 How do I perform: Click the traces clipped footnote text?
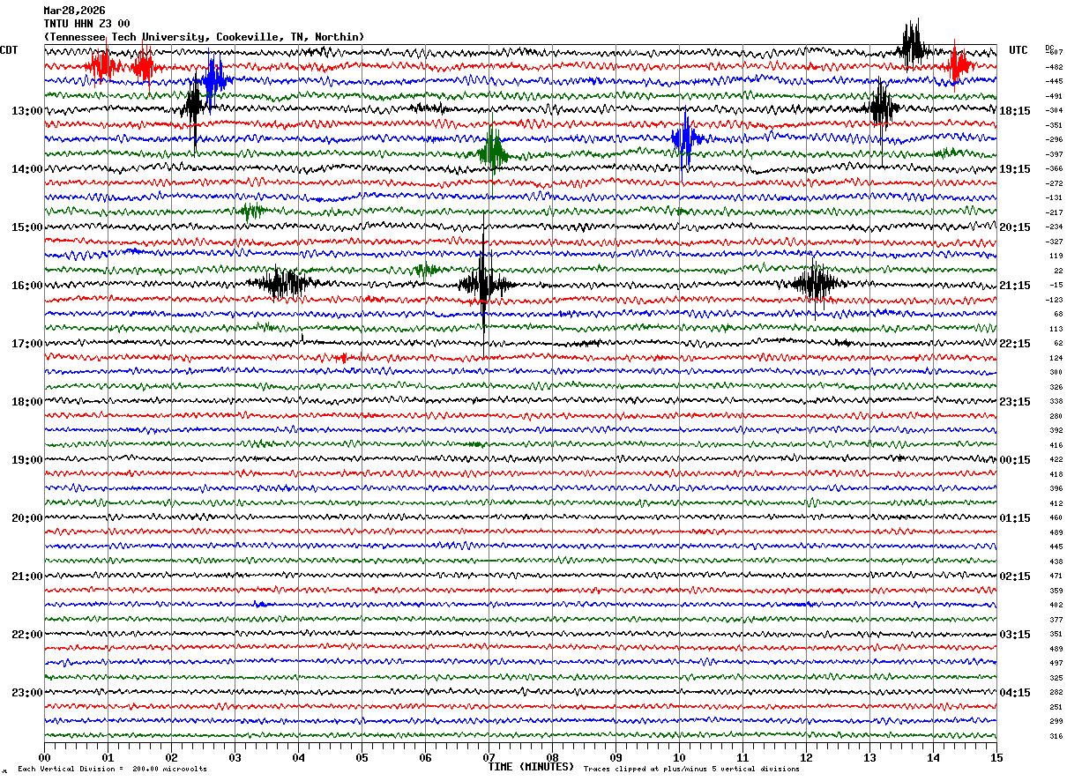pyautogui.click(x=691, y=770)
